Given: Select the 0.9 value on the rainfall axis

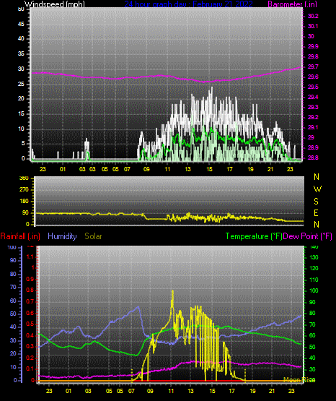Looking at the screenshot, I should (30, 279).
